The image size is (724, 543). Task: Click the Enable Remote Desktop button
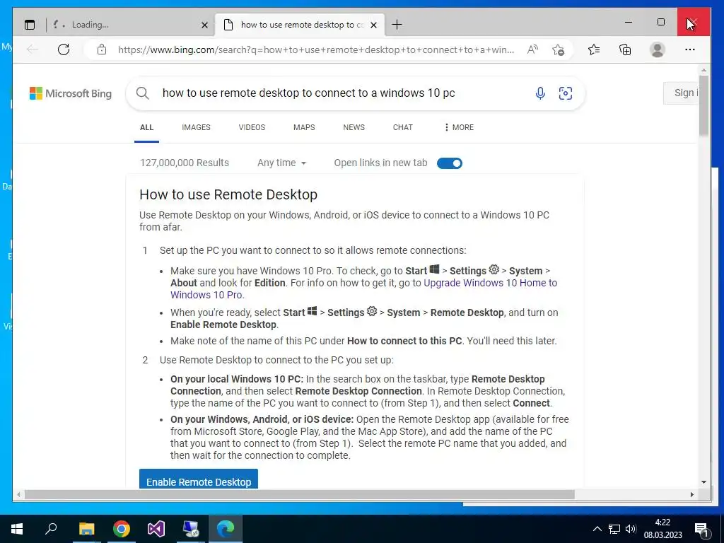tap(199, 479)
